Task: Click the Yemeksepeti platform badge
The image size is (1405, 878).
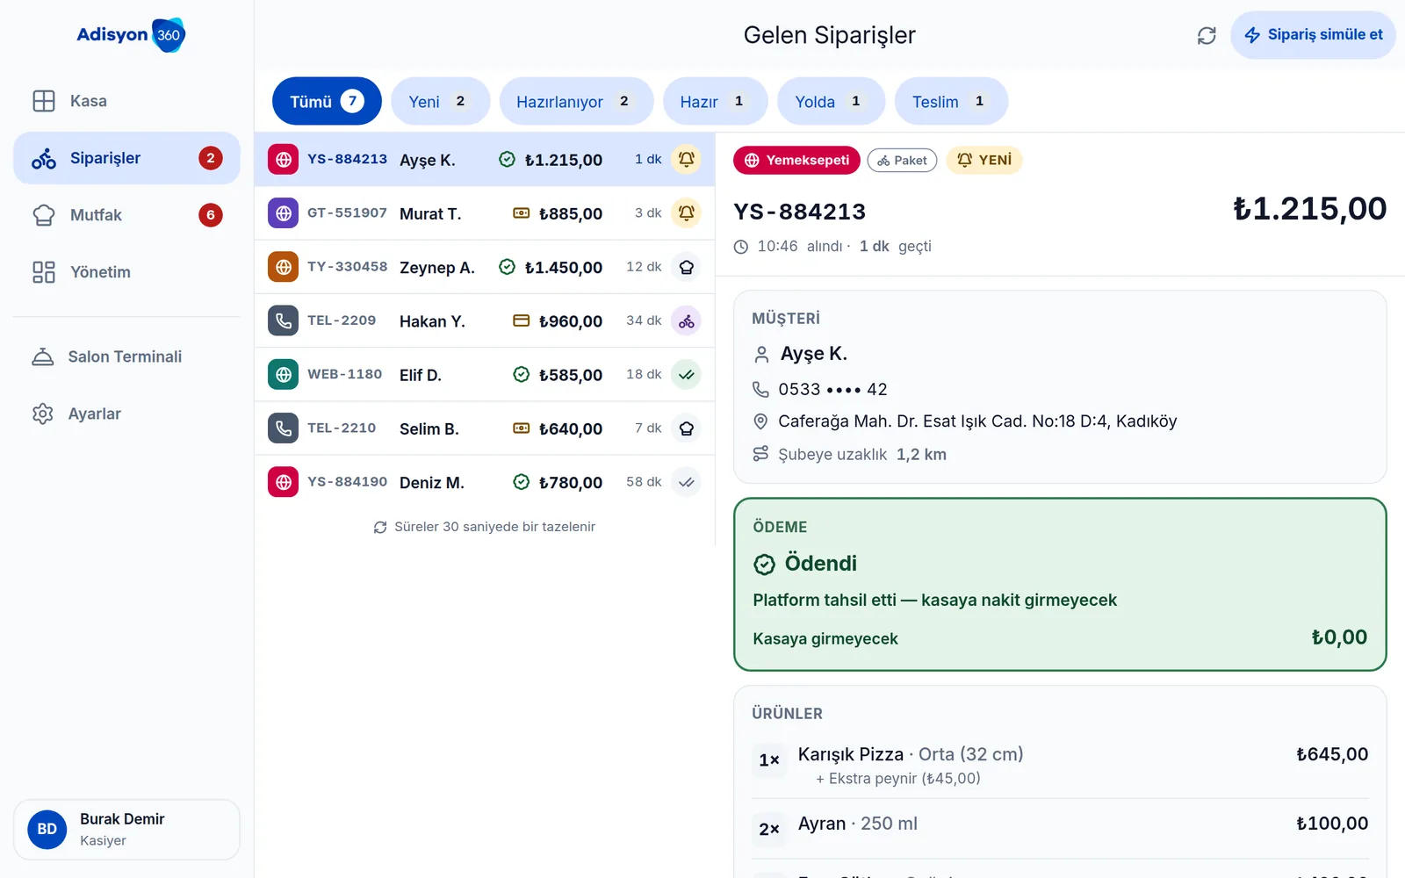Action: [x=796, y=160]
